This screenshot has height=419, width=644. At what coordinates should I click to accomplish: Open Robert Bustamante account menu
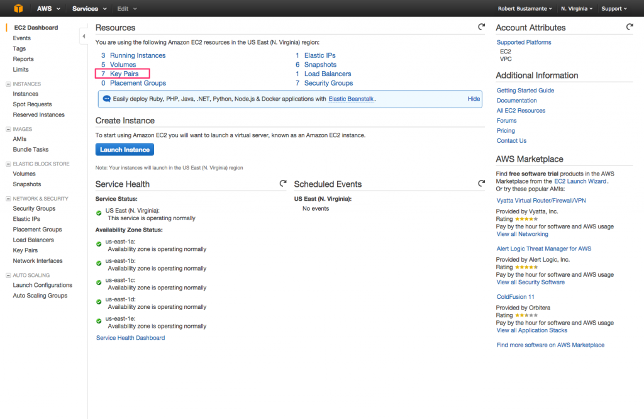(x=525, y=8)
